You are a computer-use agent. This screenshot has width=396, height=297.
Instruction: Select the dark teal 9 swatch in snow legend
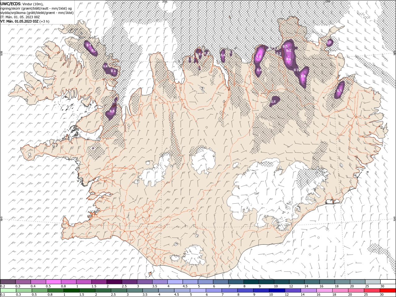click(266, 282)
